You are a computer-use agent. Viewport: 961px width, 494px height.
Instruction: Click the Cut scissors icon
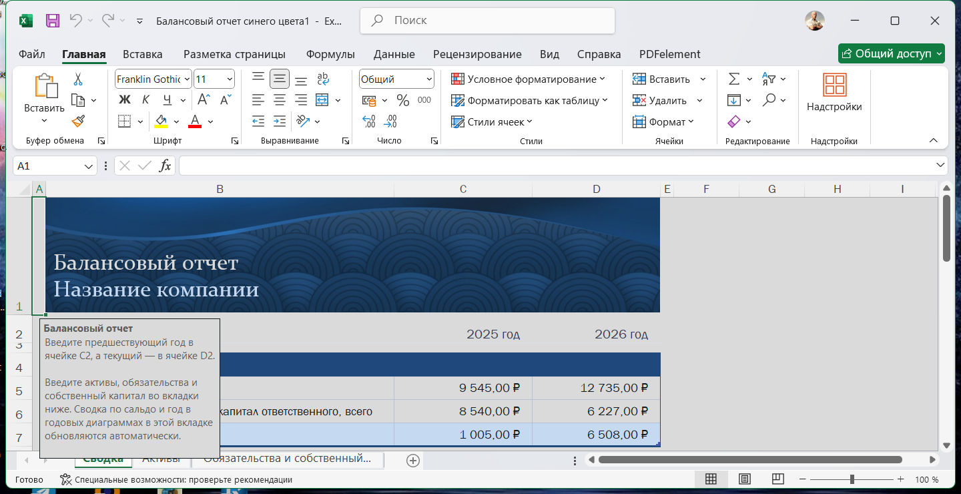point(78,79)
